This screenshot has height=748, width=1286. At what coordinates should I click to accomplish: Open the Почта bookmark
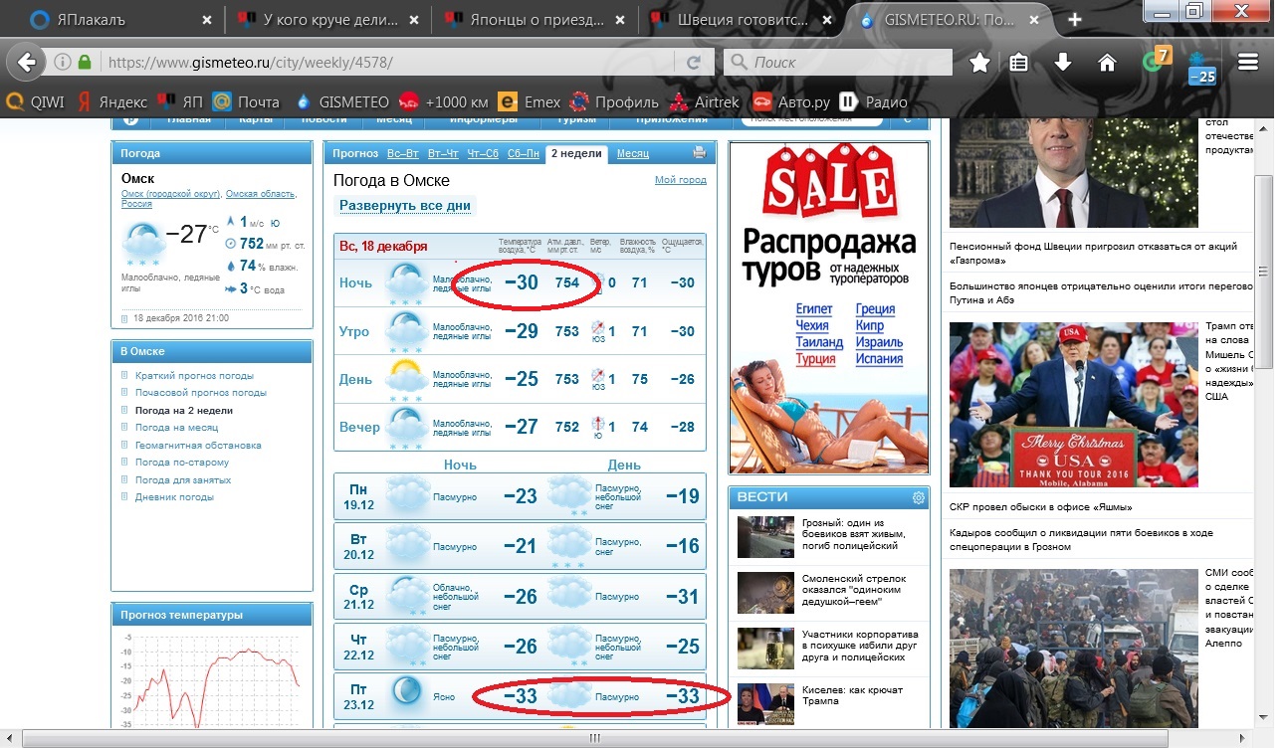pyautogui.click(x=246, y=101)
